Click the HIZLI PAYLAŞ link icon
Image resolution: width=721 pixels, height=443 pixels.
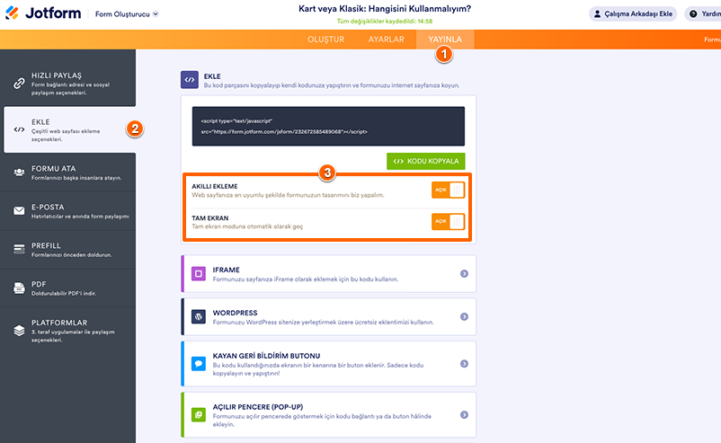(x=19, y=84)
